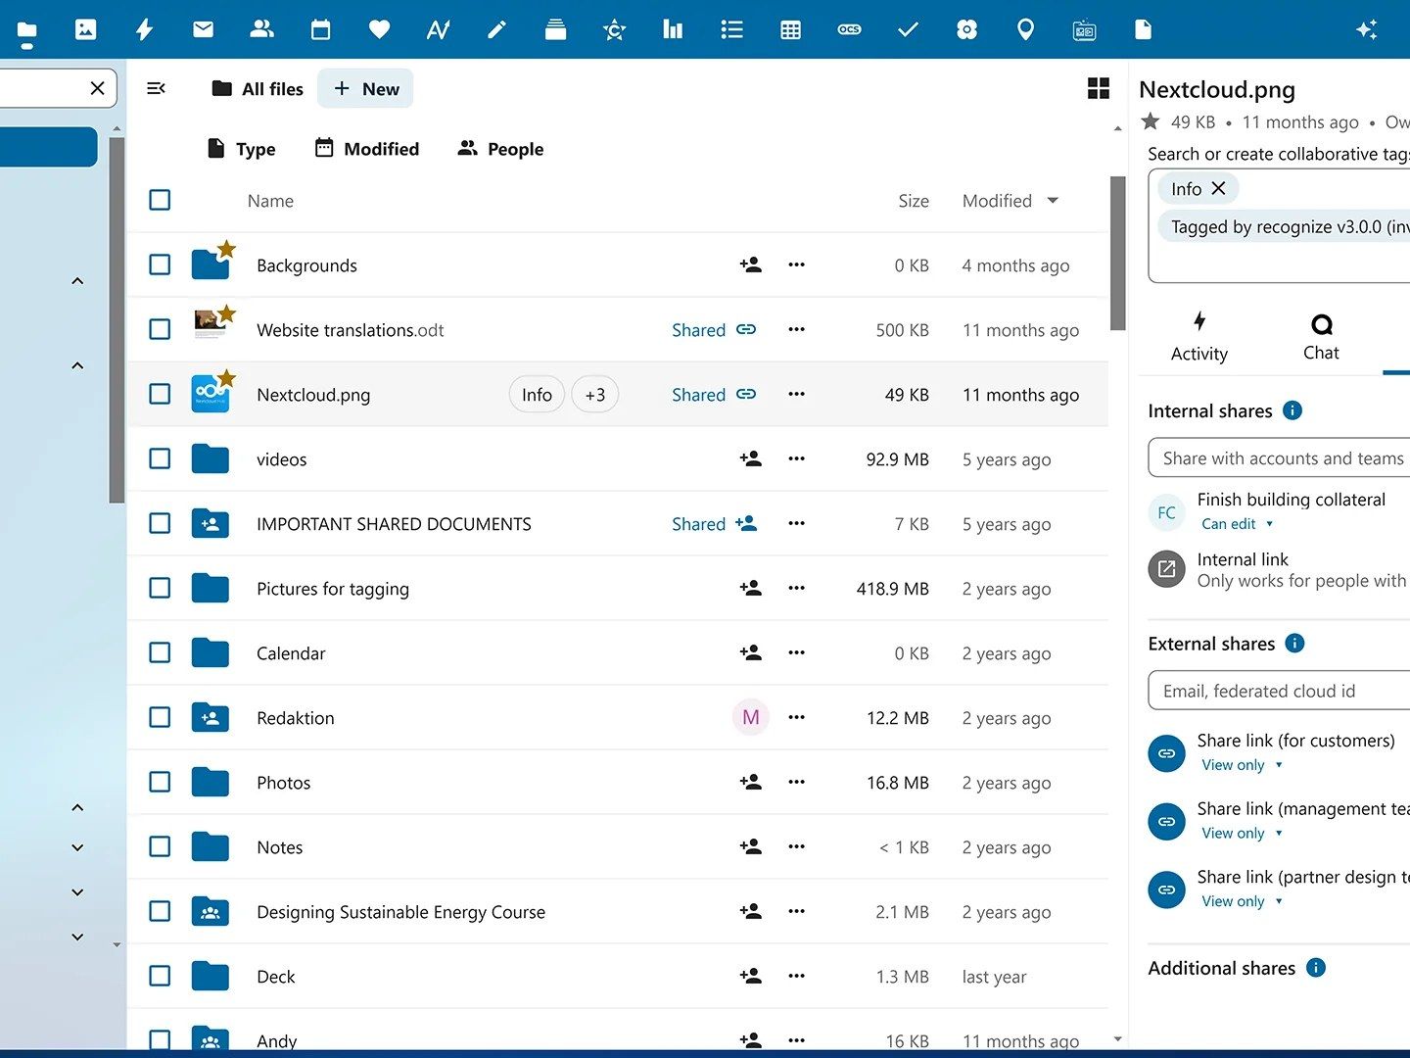The width and height of the screenshot is (1410, 1058).
Task: Open the Calendar app from top bar
Action: [x=320, y=29]
